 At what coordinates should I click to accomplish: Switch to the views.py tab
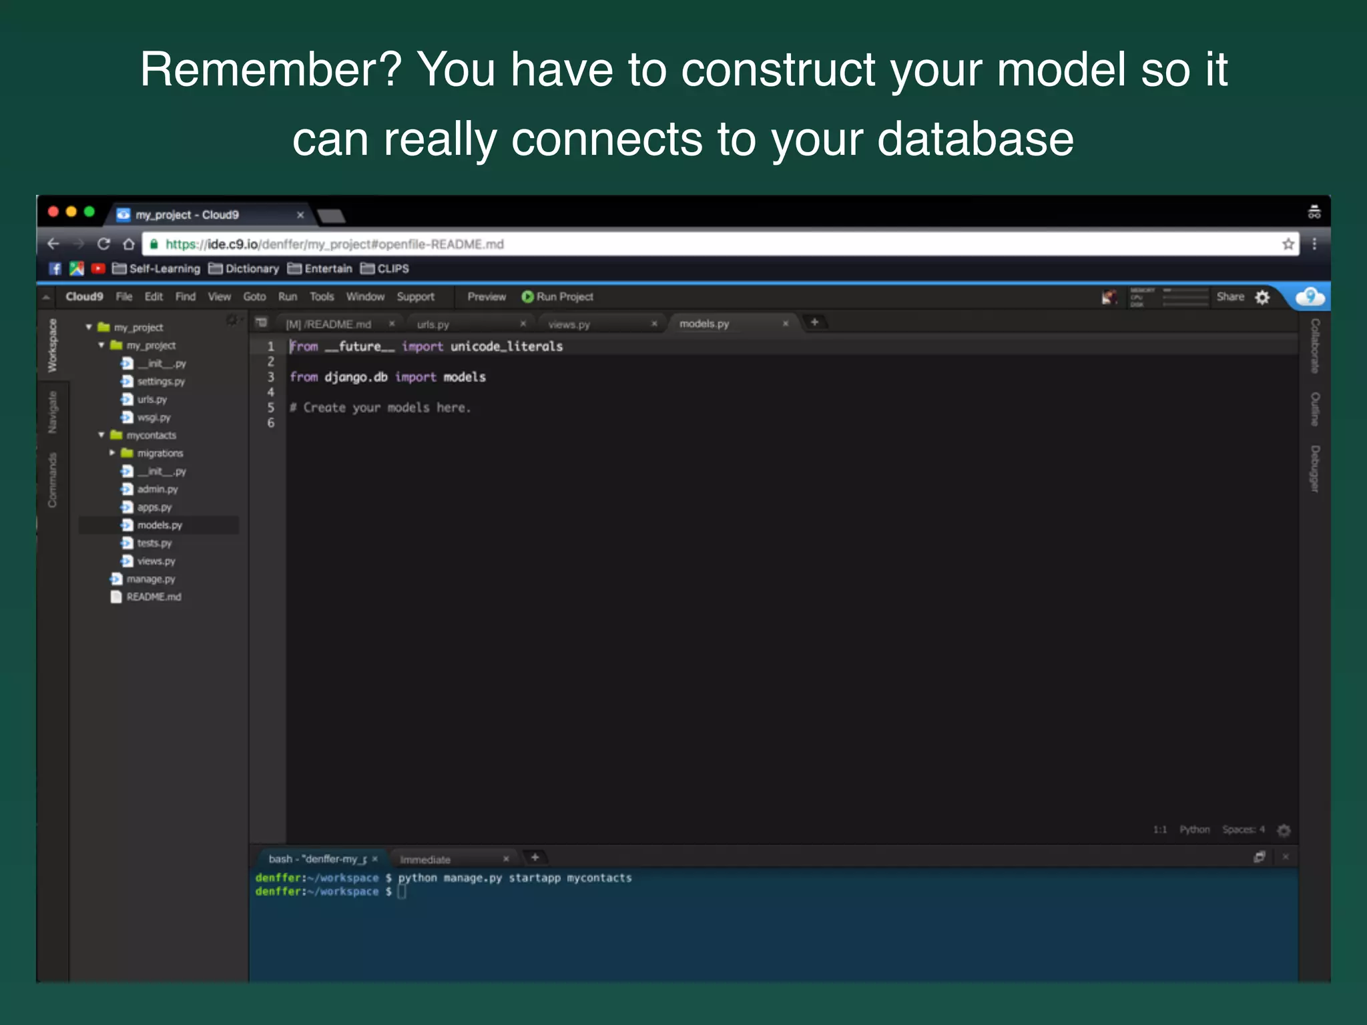(x=569, y=324)
